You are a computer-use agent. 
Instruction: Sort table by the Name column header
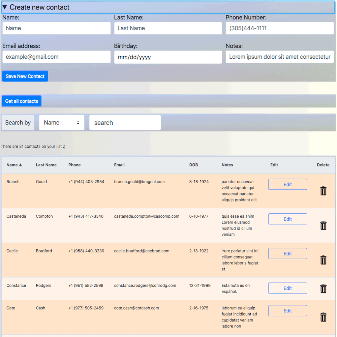tap(14, 165)
